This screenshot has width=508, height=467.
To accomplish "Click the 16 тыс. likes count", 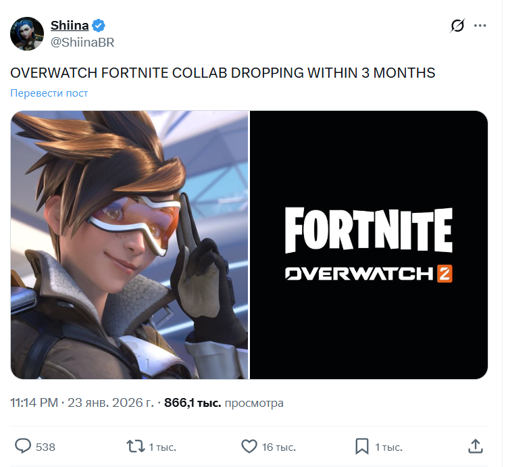I will pyautogui.click(x=278, y=447).
